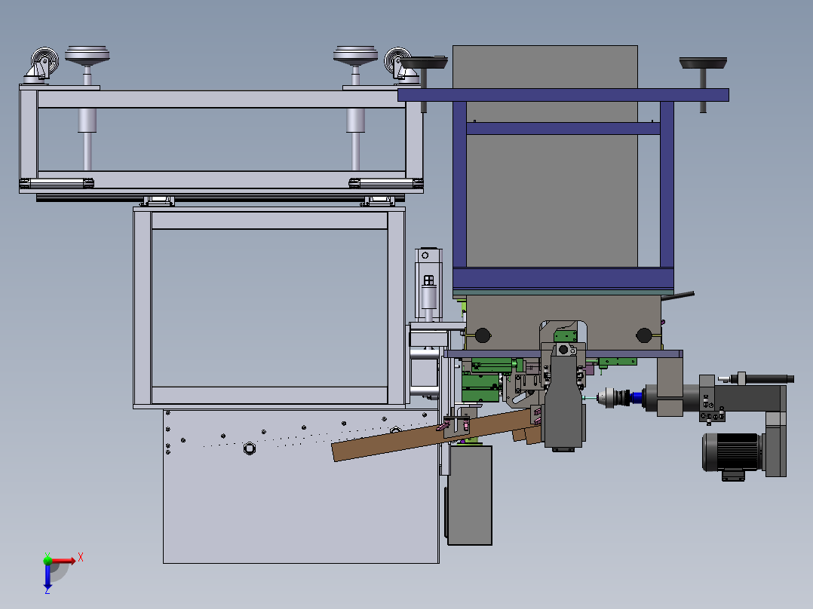Screen dimensions: 813x609
Task: Select the black lever handle right of the blue frame
Action: click(x=678, y=296)
